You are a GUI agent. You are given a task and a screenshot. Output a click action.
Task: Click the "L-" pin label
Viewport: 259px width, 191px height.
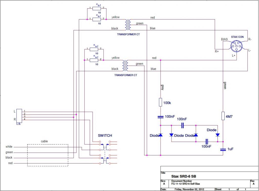(250, 50)
